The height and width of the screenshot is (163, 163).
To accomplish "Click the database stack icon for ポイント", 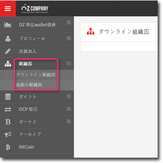I will tap(8, 97).
